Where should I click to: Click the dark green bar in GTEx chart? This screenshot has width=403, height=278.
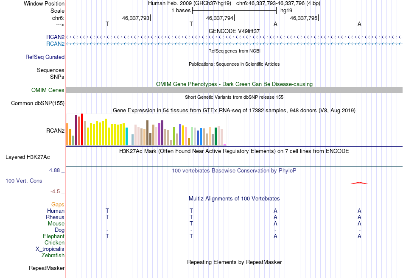215,136
